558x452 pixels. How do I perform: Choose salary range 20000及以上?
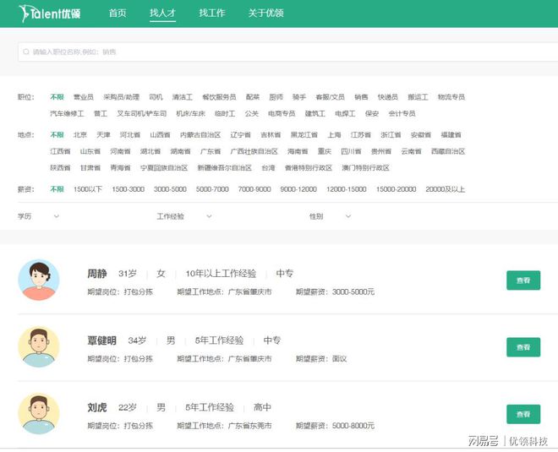[446, 189]
